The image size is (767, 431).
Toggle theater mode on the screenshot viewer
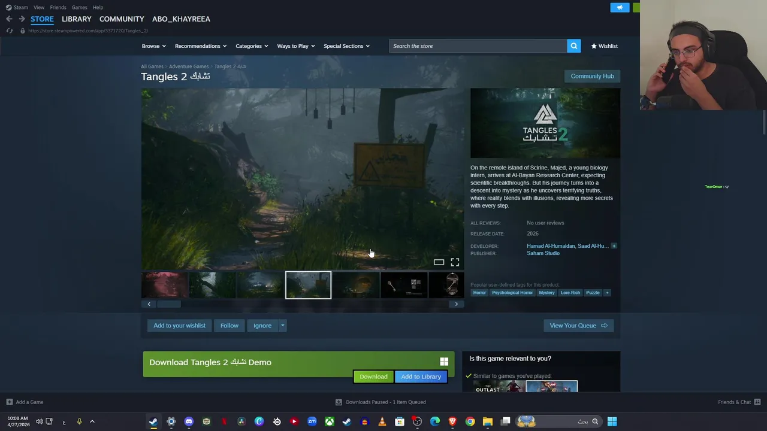click(x=439, y=262)
